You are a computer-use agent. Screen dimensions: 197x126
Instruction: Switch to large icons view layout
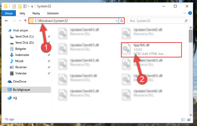189,120
